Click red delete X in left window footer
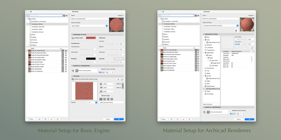 click(58, 119)
